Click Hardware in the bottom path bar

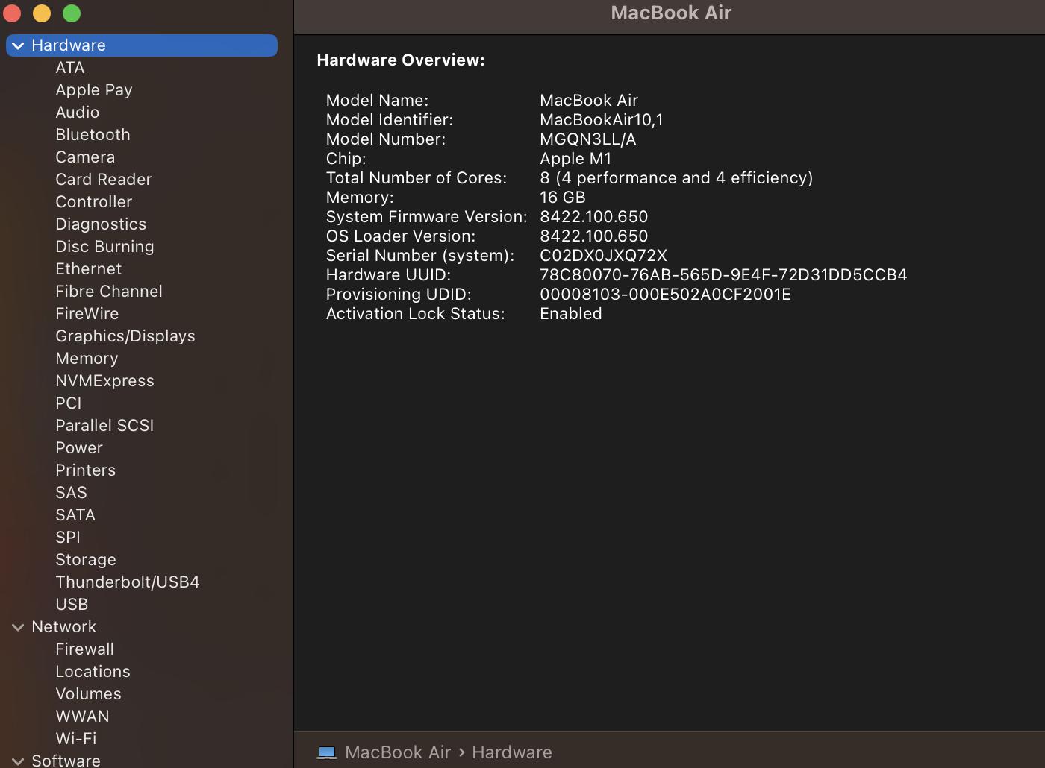[512, 752]
